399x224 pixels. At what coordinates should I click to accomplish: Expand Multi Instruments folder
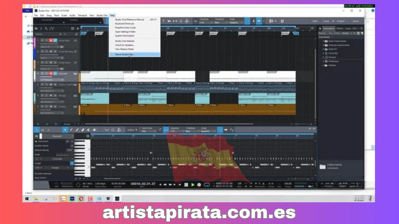323,41
